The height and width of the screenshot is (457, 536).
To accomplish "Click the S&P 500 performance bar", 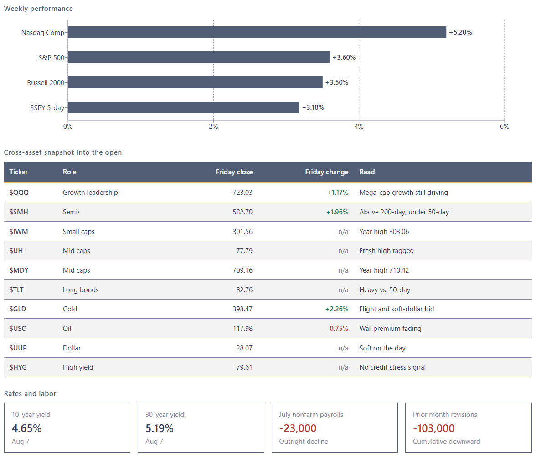I will pyautogui.click(x=199, y=57).
